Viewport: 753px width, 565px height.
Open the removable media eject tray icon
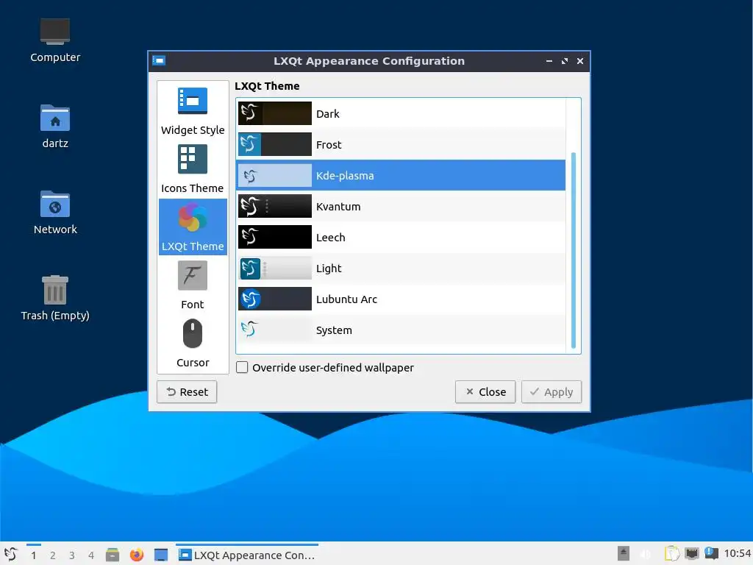pyautogui.click(x=624, y=553)
